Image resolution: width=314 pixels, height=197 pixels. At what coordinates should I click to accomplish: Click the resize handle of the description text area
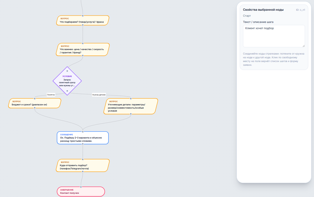(303, 46)
